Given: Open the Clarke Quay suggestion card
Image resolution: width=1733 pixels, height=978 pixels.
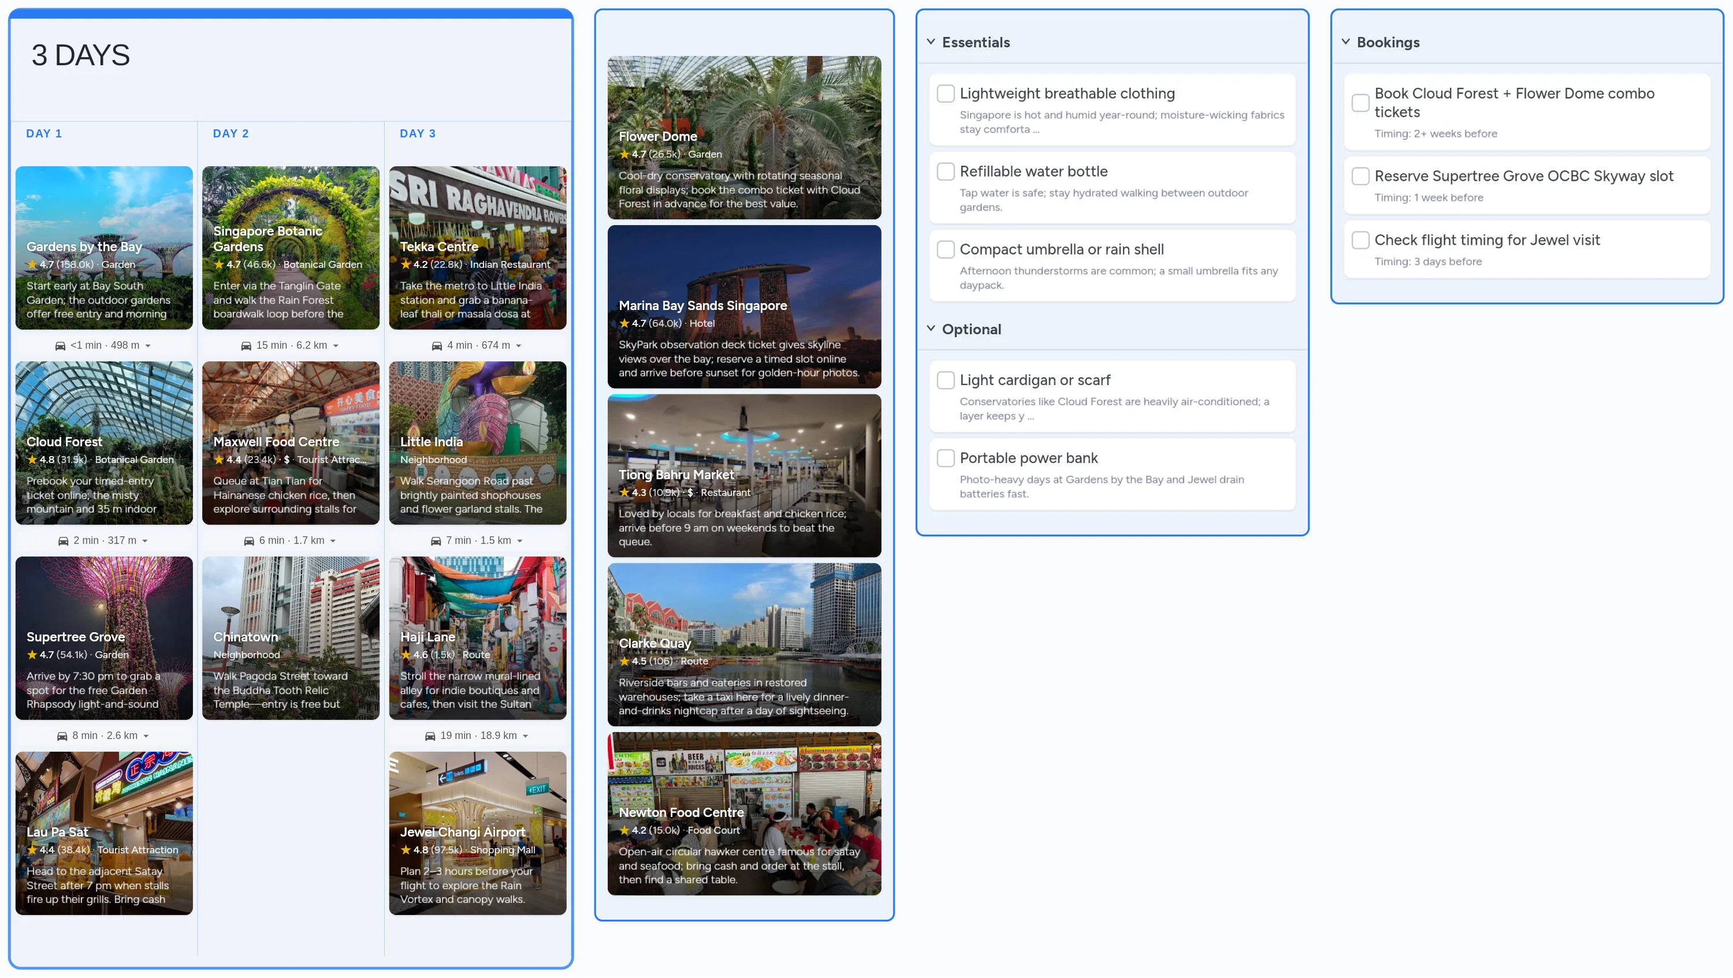Looking at the screenshot, I should coord(744,645).
